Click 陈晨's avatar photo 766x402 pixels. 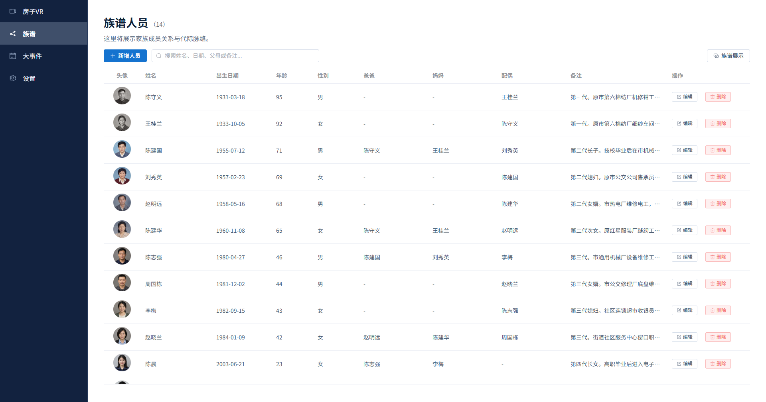point(122,363)
